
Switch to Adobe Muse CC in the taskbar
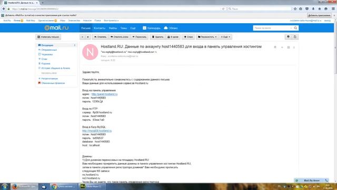[x=92, y=186]
